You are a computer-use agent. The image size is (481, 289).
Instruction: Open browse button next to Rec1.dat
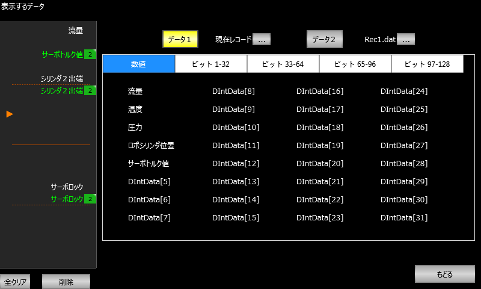pos(406,39)
